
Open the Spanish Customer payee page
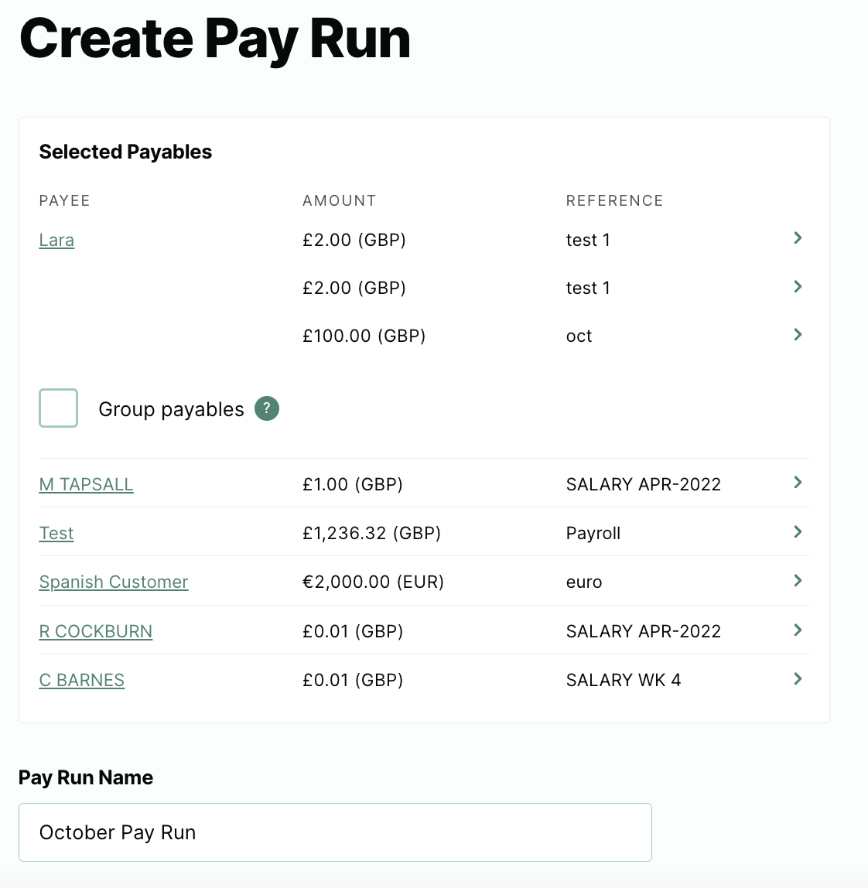113,582
